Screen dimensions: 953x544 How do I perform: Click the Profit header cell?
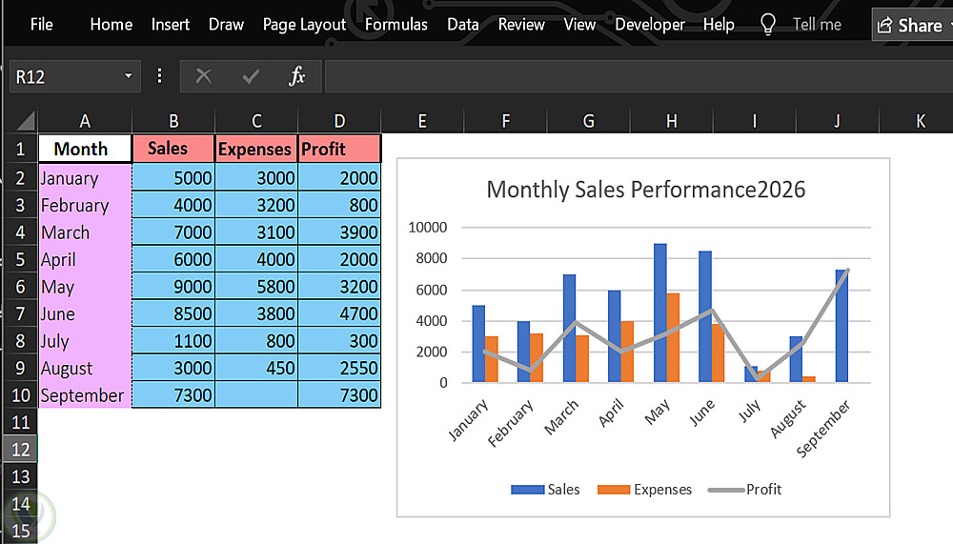(x=339, y=149)
